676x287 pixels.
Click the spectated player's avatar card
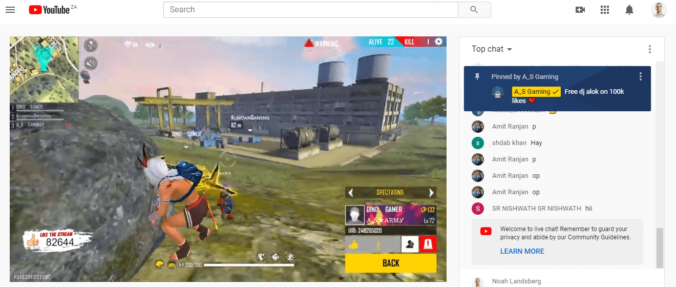click(354, 215)
